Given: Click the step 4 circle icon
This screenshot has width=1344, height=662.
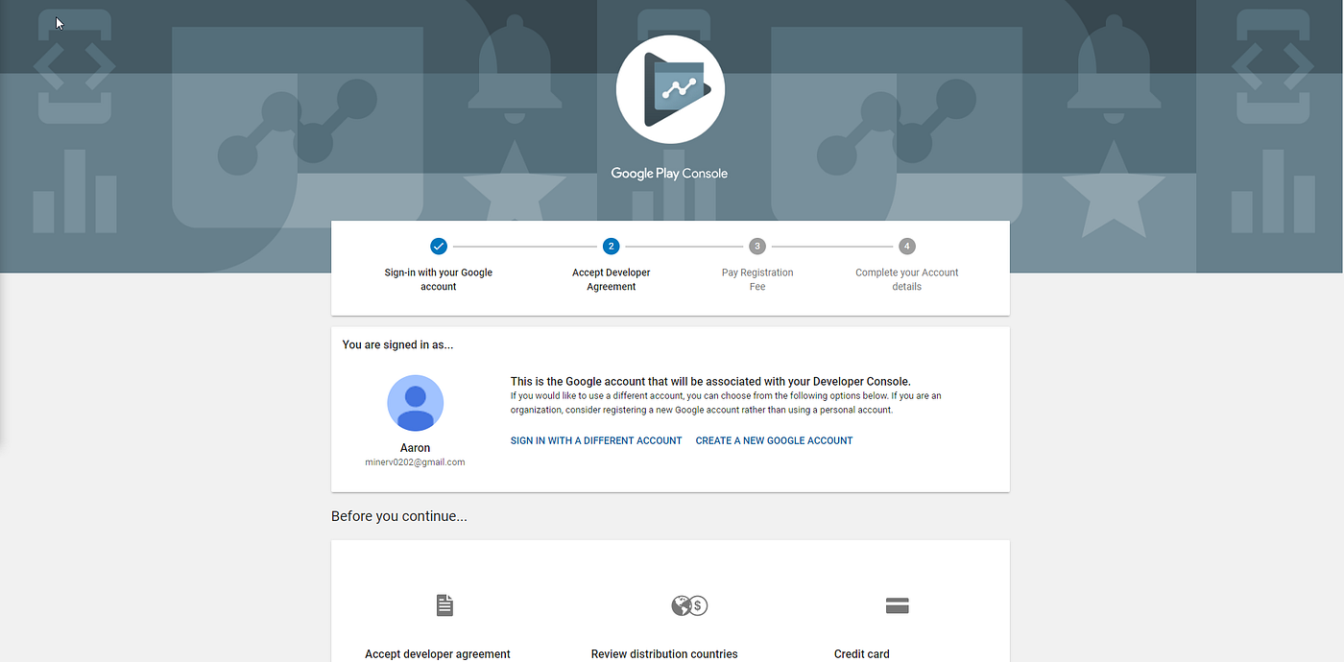Looking at the screenshot, I should [x=907, y=247].
